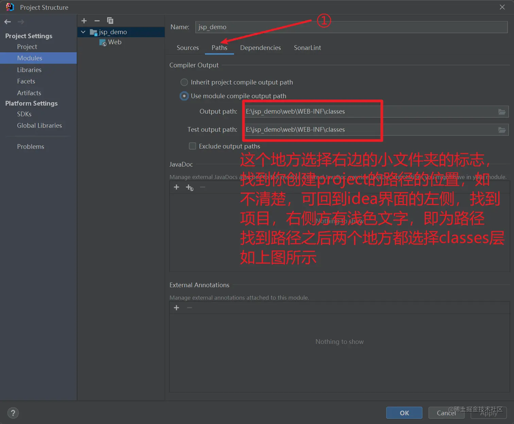Close the Project Structure dialog
This screenshot has width=514, height=424.
pyautogui.click(x=502, y=7)
